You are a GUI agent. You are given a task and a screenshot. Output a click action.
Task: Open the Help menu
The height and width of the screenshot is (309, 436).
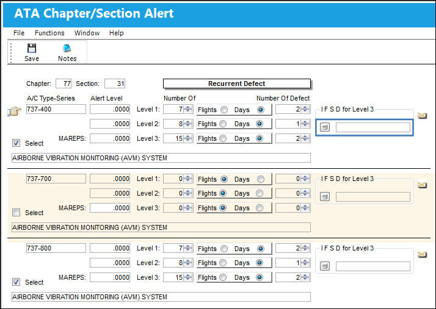pyautogui.click(x=116, y=33)
